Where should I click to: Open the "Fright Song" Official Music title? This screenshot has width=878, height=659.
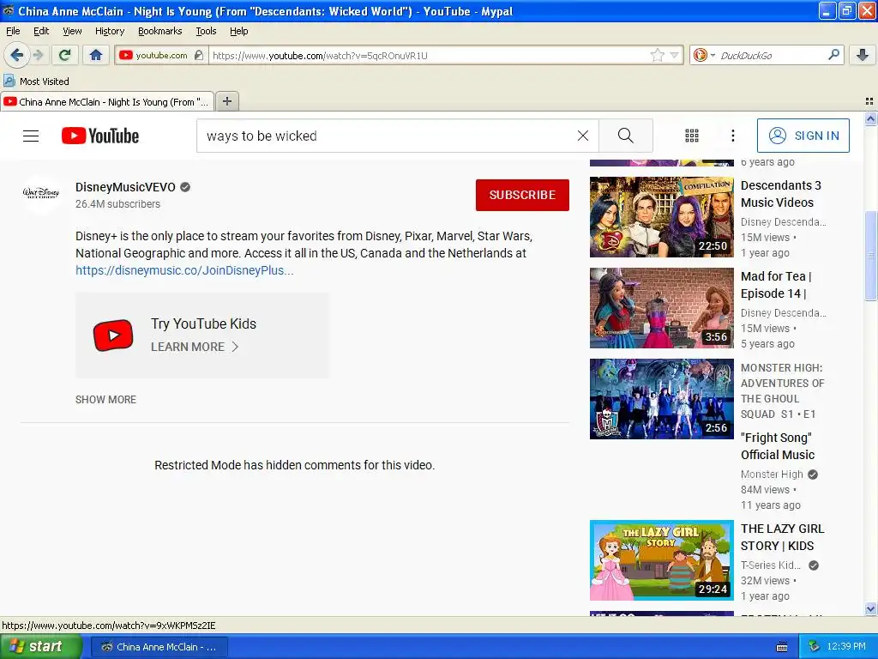click(x=778, y=446)
